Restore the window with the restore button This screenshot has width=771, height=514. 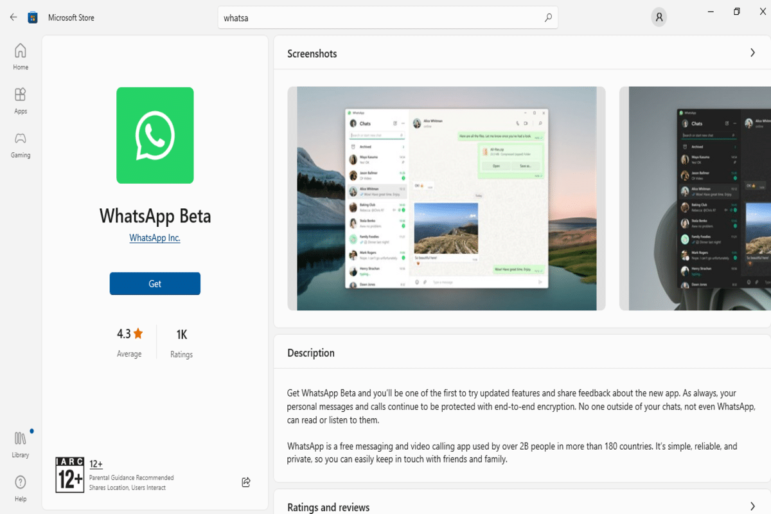click(x=737, y=11)
